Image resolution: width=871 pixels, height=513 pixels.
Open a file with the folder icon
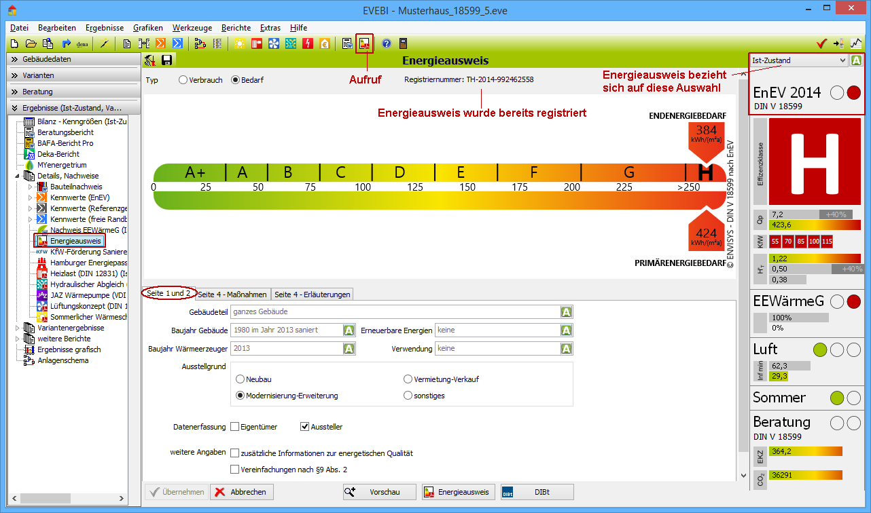point(31,43)
